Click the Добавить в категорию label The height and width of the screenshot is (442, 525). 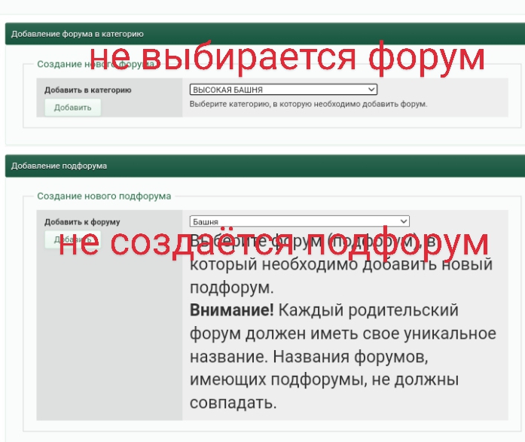coord(87,90)
